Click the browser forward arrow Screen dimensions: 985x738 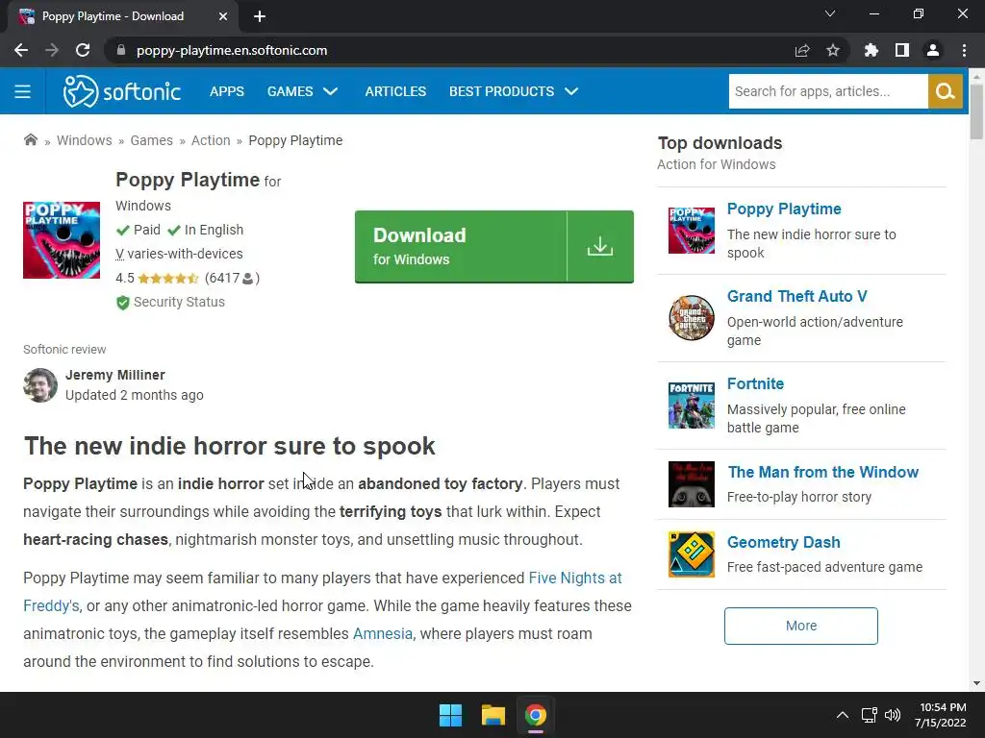[52, 50]
